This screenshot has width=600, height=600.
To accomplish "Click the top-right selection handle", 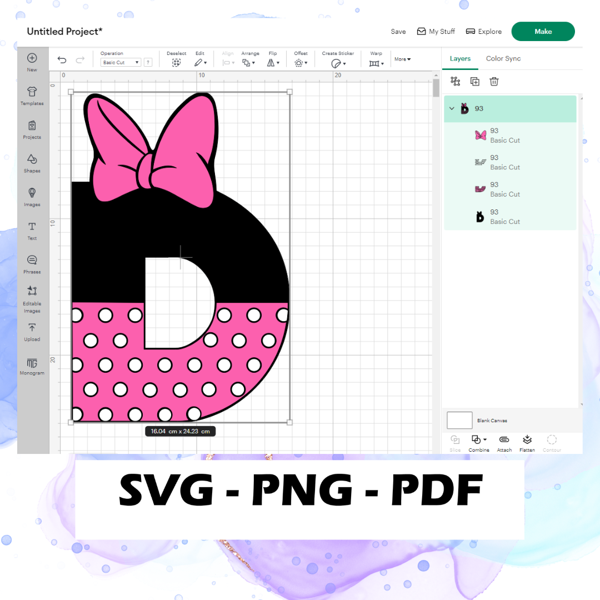I will 289,92.
